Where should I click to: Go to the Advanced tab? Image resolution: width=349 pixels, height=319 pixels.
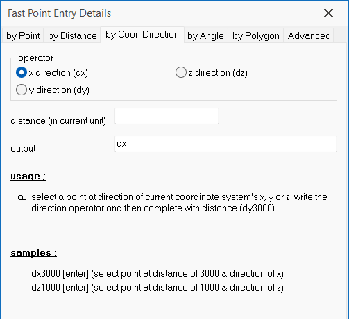[x=309, y=35]
